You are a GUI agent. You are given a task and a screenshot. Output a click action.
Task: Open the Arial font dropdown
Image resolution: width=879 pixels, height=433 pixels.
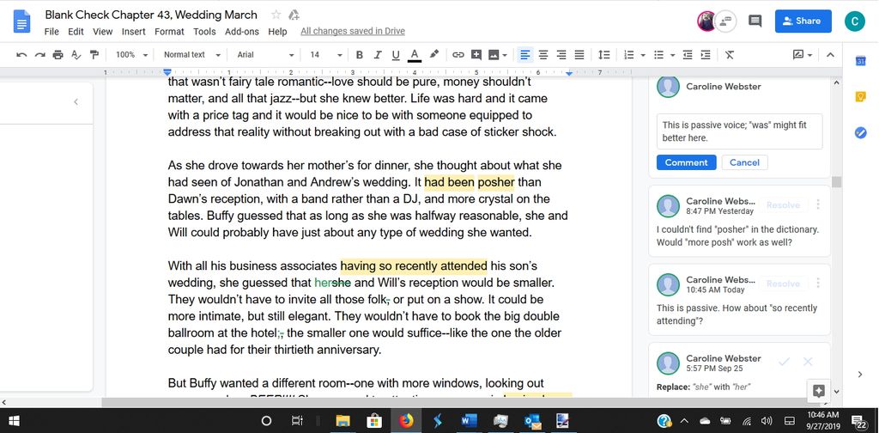(265, 55)
